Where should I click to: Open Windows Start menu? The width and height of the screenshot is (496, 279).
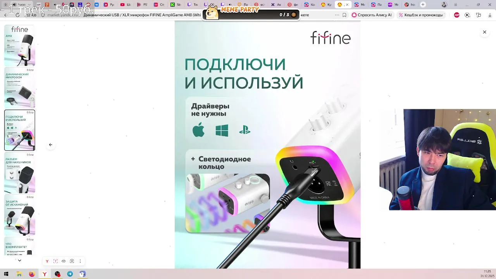(6, 274)
